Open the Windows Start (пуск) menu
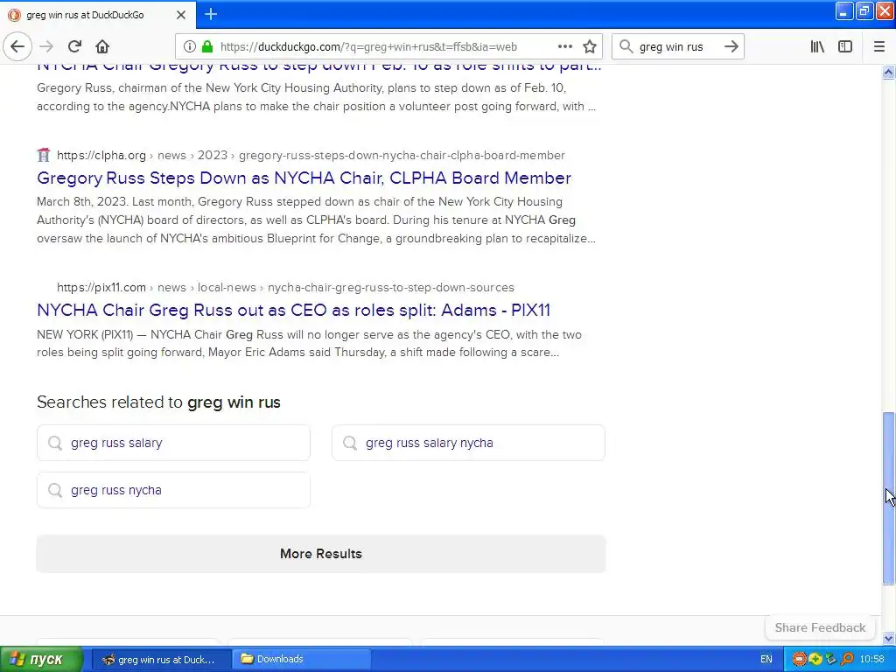896x672 pixels. click(x=42, y=660)
